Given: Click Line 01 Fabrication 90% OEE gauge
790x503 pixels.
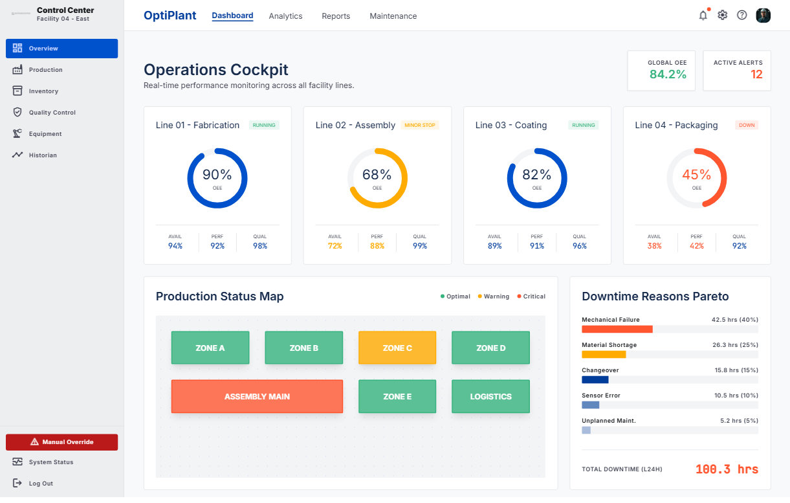Looking at the screenshot, I should coord(217,178).
